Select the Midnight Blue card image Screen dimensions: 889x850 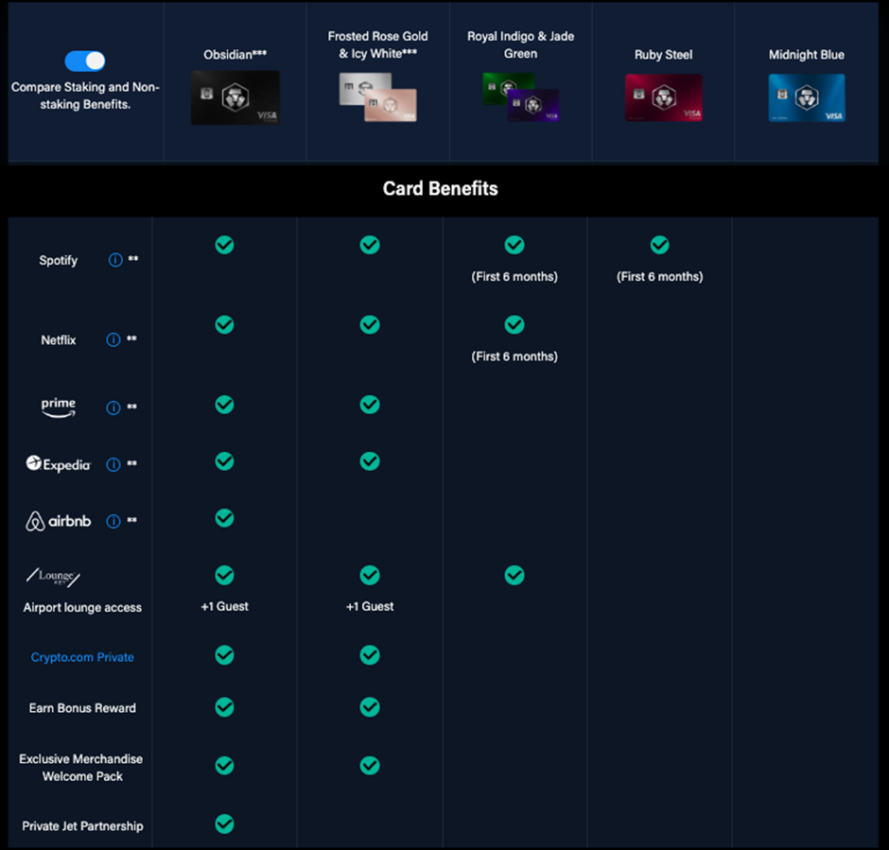pyautogui.click(x=807, y=97)
